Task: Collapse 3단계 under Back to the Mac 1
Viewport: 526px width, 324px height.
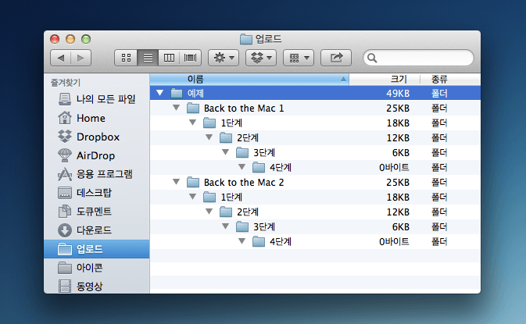Action: [226, 152]
